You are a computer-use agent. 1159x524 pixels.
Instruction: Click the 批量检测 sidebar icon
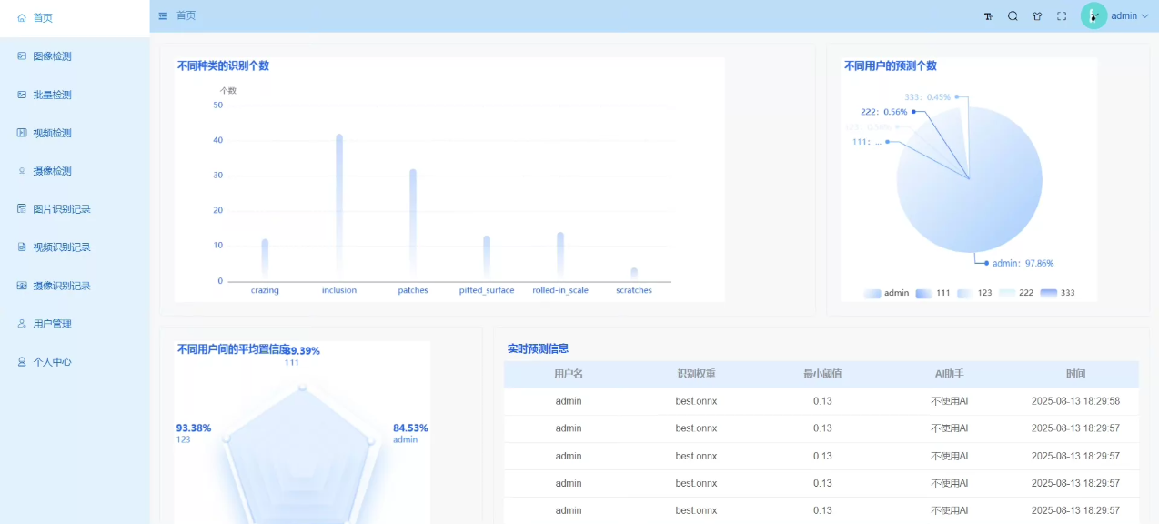tap(22, 94)
